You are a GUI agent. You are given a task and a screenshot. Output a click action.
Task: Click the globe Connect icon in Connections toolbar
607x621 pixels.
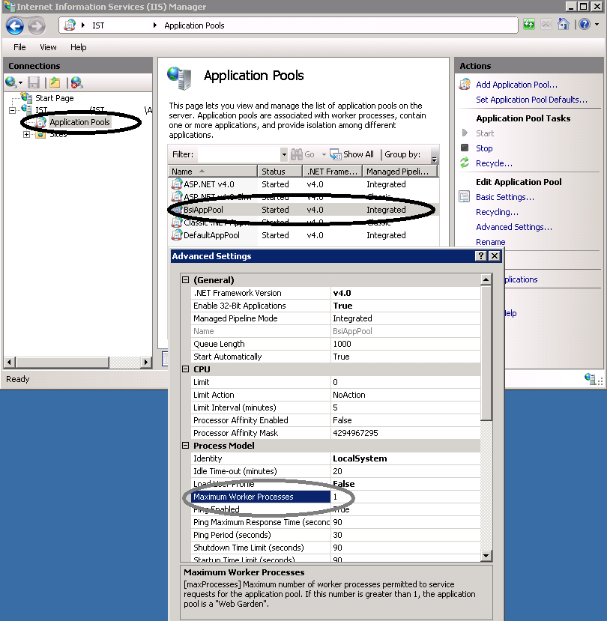click(x=11, y=82)
